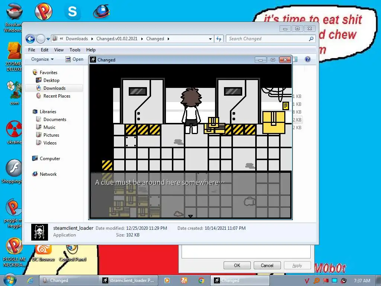Viewport: 381px width, 286px height.
Task: Click the globe browser desktop icon
Action: click(x=102, y=12)
